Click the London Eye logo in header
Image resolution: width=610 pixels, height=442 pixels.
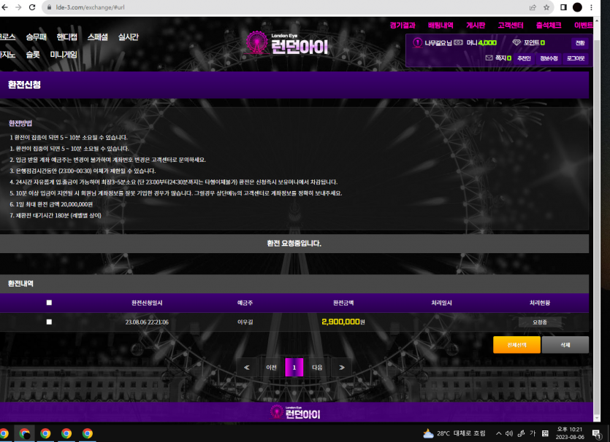click(x=286, y=44)
